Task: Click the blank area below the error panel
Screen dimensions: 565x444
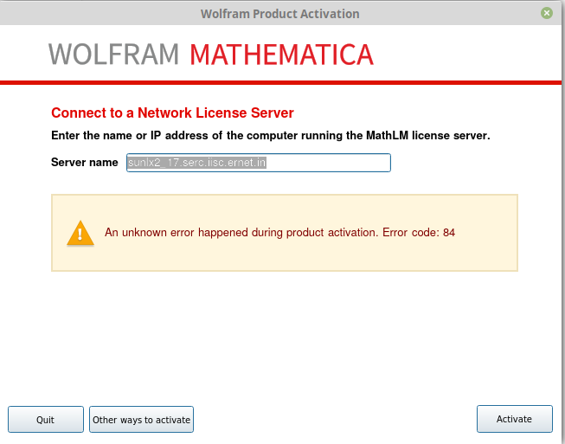Action: tap(282, 338)
